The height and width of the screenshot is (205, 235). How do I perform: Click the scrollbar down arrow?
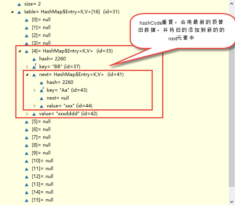click(232, 201)
